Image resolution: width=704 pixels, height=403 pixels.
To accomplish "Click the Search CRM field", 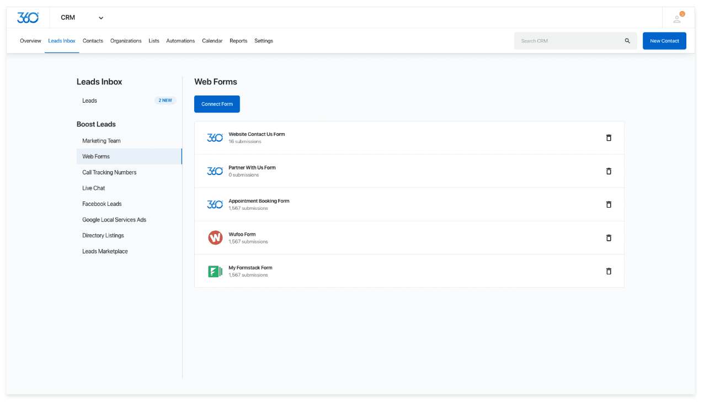I will click(x=575, y=41).
